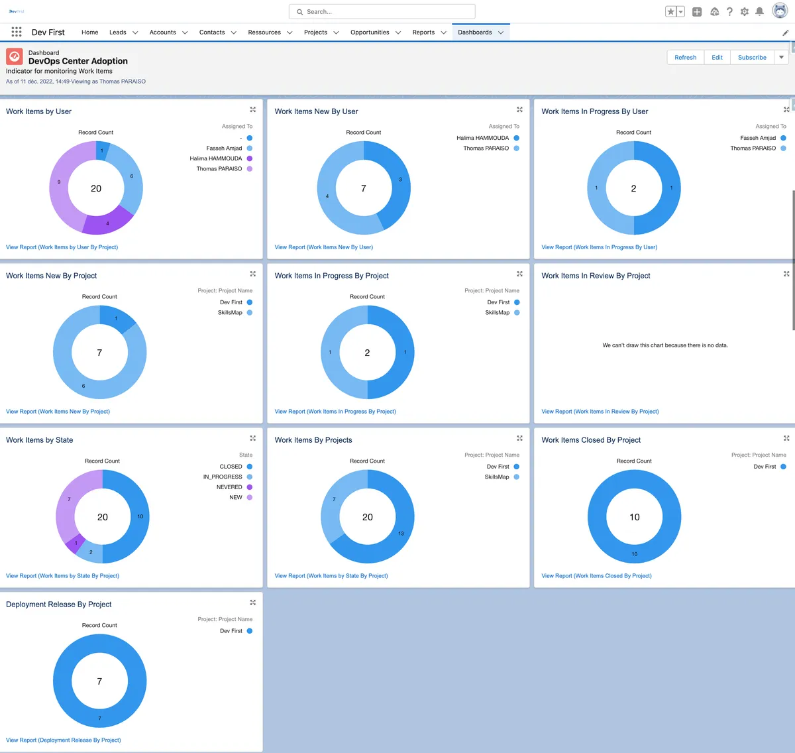This screenshot has width=795, height=753.
Task: Expand the Work Items New By User chart
Action: (x=519, y=109)
